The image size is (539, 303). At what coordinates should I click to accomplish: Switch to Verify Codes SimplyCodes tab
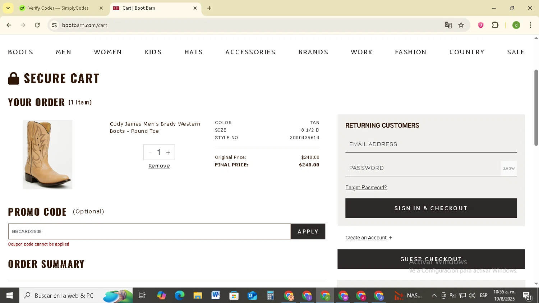[59, 8]
